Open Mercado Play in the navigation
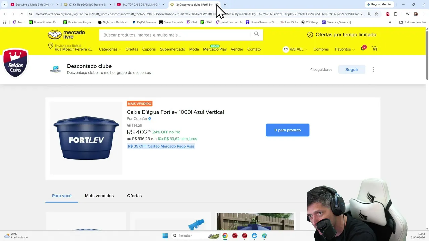The height and width of the screenshot is (241, 429). tap(215, 49)
